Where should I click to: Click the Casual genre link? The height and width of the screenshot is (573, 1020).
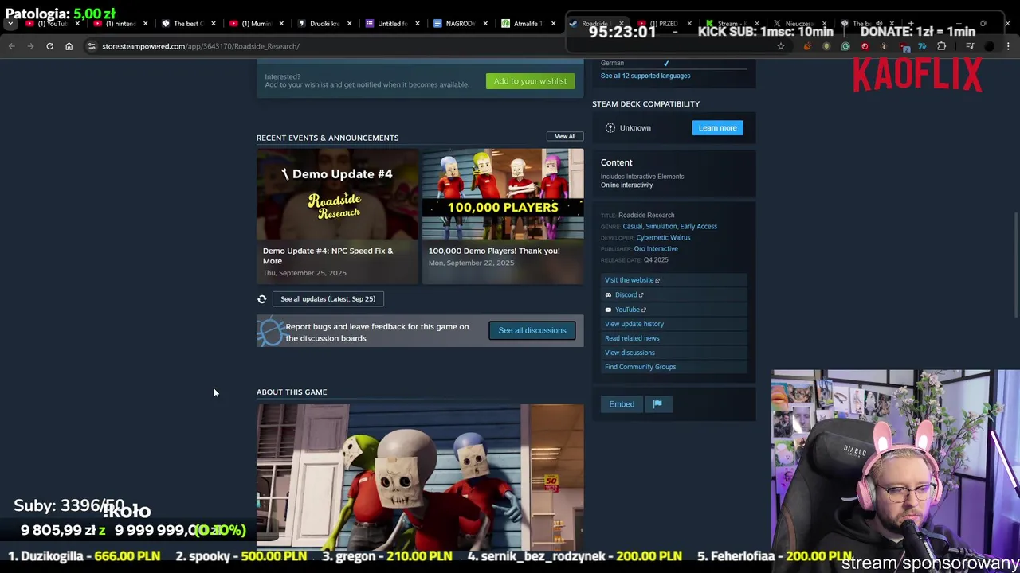632,227
